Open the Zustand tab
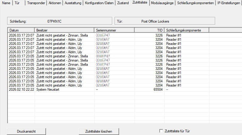This screenshot has width=242, height=135. 123,3
